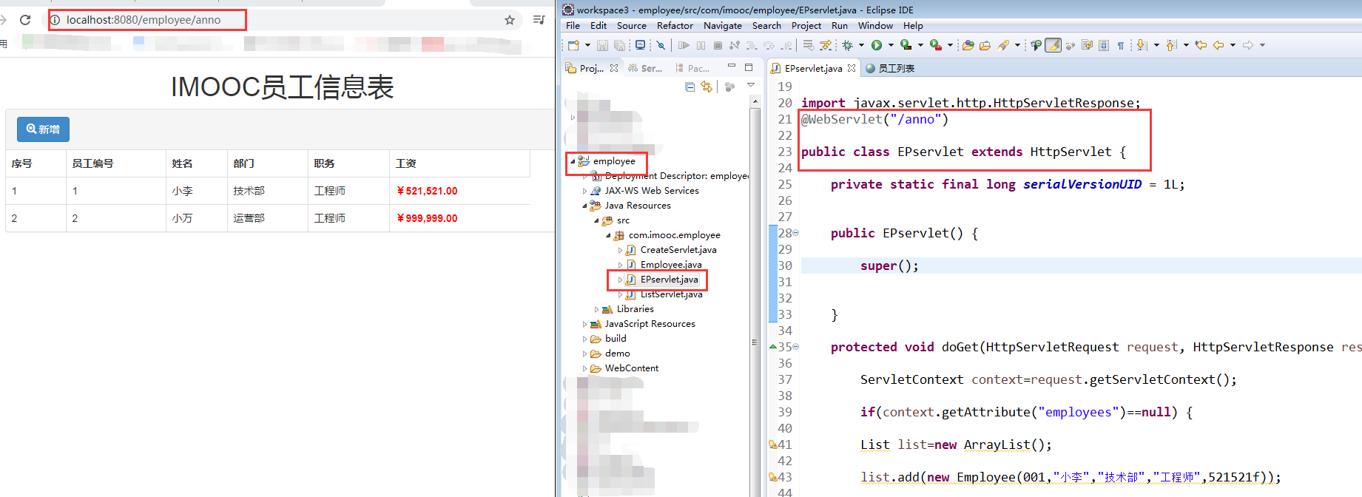Select CreateServlet.java in the tree
This screenshot has height=497, width=1362.
point(678,250)
